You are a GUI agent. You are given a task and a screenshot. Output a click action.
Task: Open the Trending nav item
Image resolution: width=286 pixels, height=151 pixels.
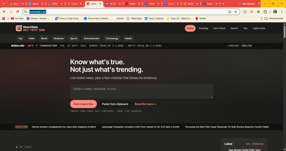[x=203, y=28]
